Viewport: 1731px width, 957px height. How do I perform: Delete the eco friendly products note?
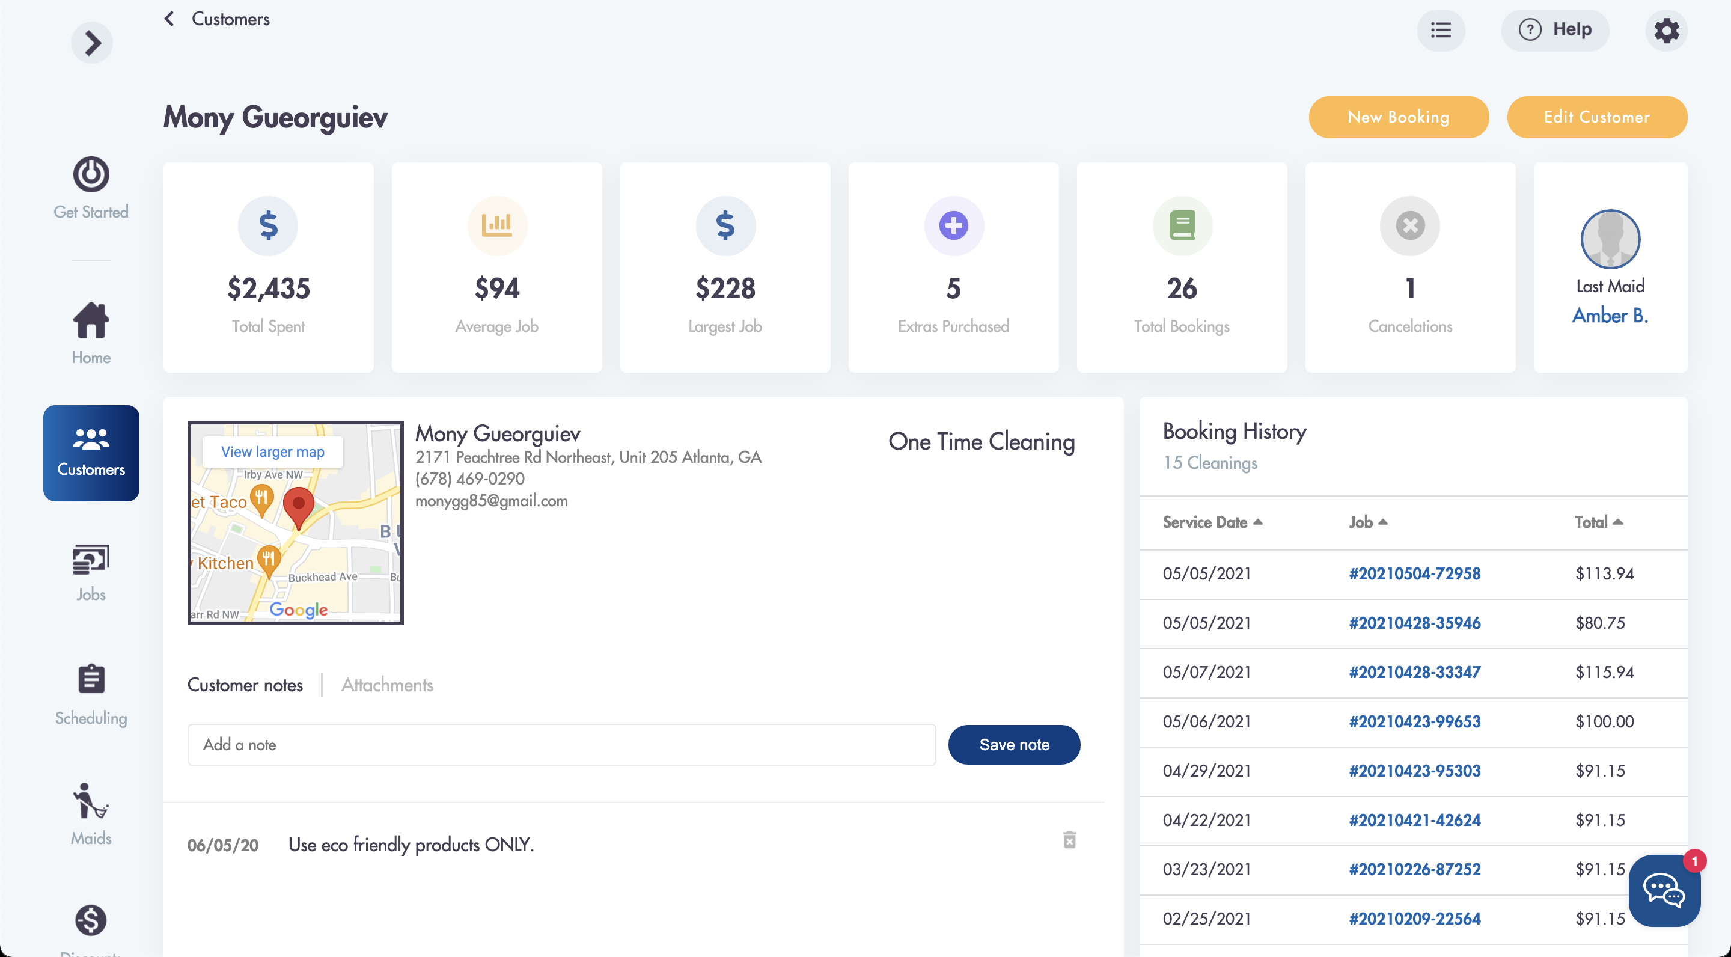(1069, 839)
